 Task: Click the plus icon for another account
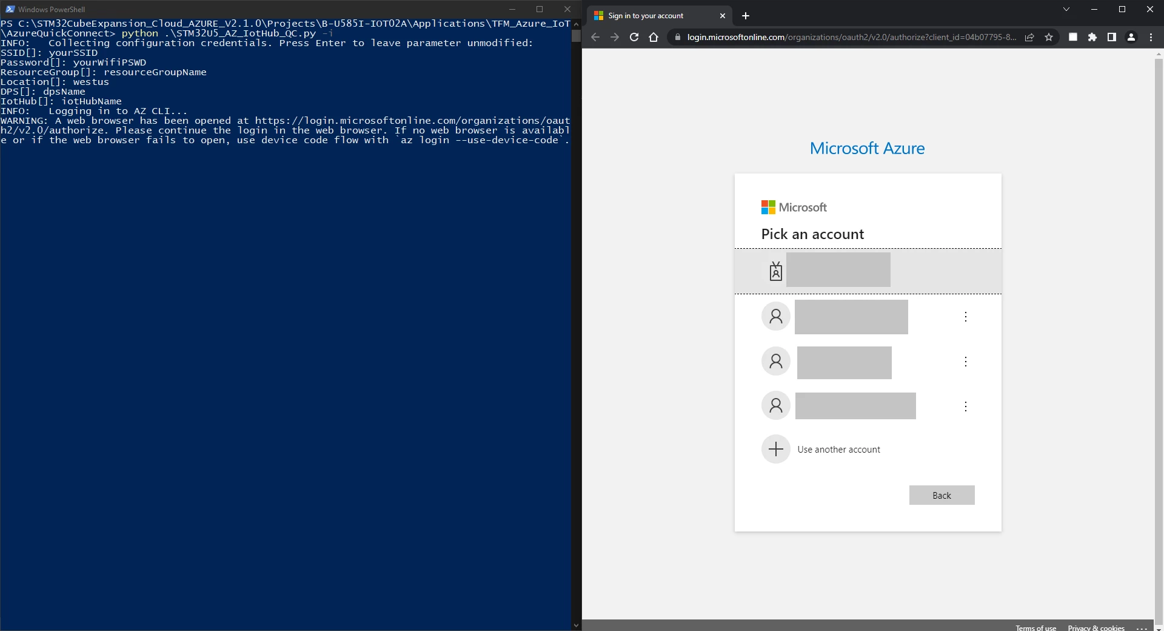776,449
